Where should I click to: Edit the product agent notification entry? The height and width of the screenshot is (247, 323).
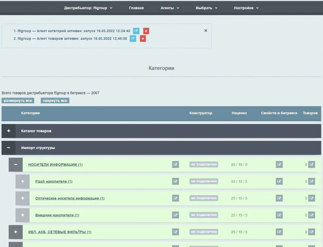(133, 38)
